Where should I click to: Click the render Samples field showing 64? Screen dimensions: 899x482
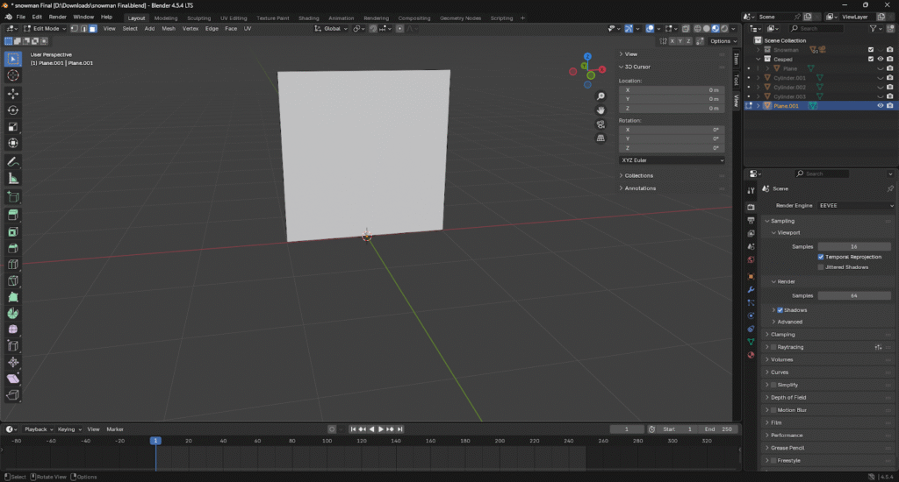(852, 295)
